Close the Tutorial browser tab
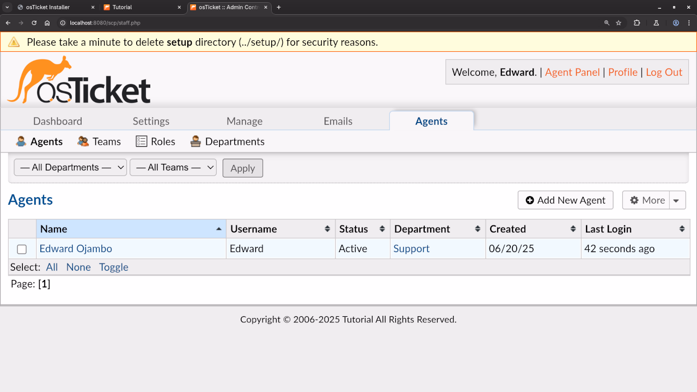The height and width of the screenshot is (392, 697). (180, 7)
